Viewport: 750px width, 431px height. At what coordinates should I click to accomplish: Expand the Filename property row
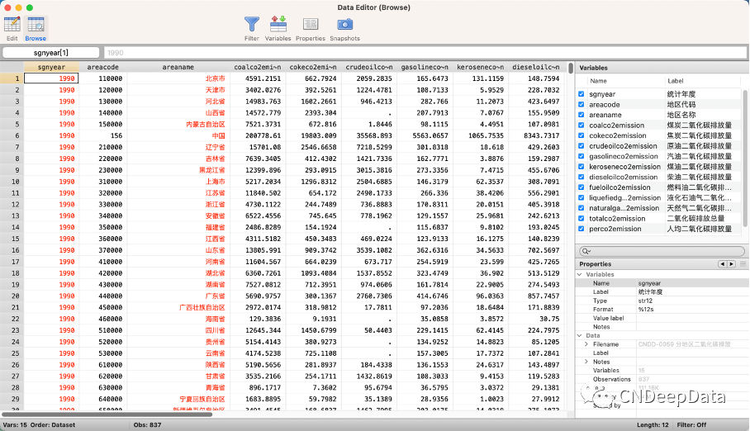(x=586, y=344)
